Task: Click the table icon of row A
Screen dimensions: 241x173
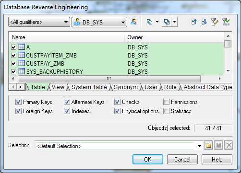Action: (x=22, y=47)
